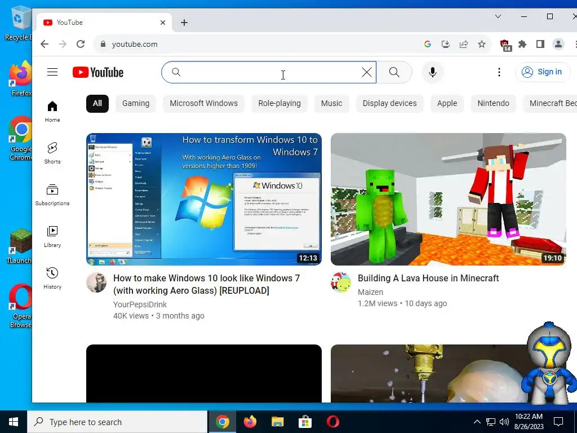
Task: Open the Lava House Minecraft video thumbnail
Action: point(448,199)
